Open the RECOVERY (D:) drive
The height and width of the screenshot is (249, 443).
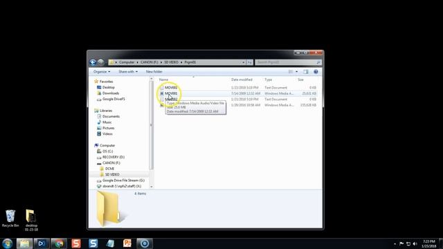click(114, 157)
